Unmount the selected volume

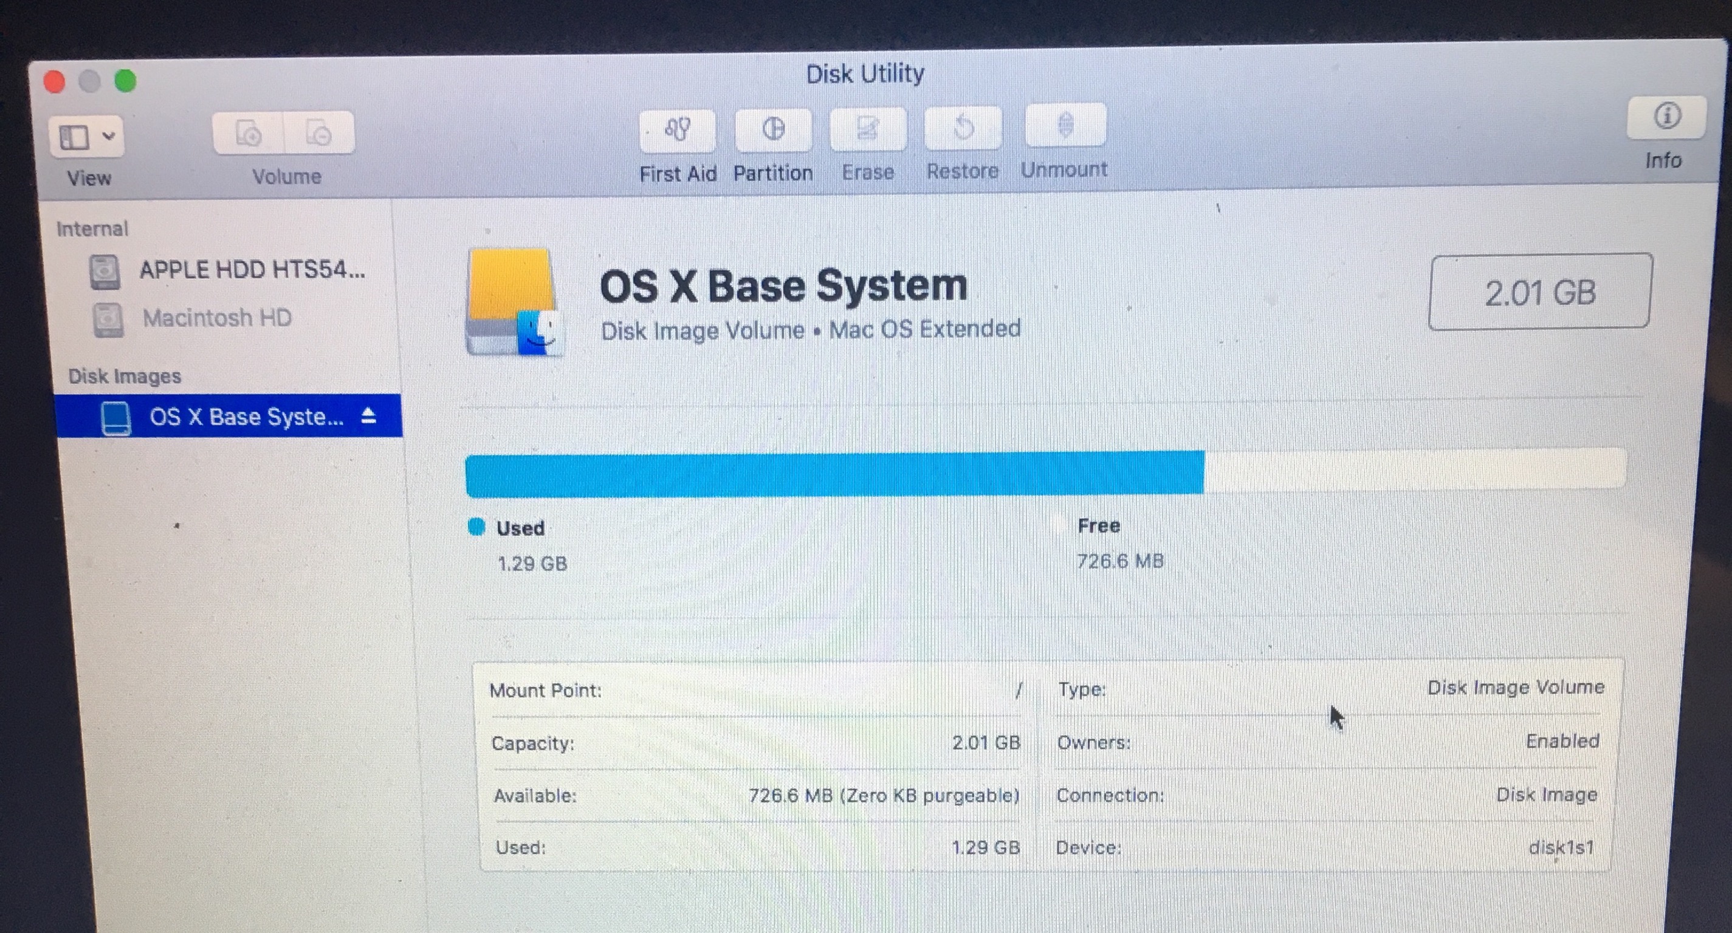[x=1065, y=125]
